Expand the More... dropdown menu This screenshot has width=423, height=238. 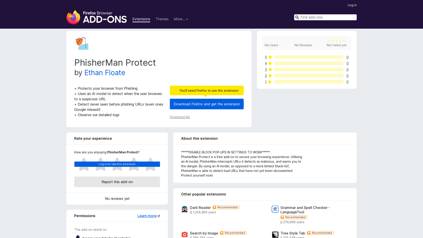point(181,19)
